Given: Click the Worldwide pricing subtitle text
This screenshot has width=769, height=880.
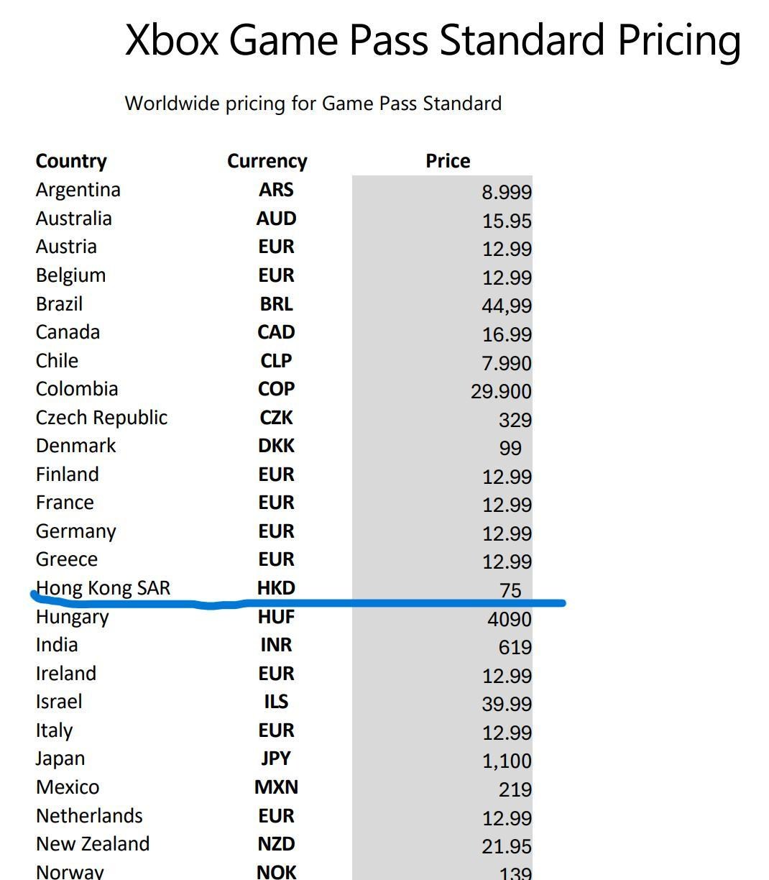Looking at the screenshot, I should point(313,104).
